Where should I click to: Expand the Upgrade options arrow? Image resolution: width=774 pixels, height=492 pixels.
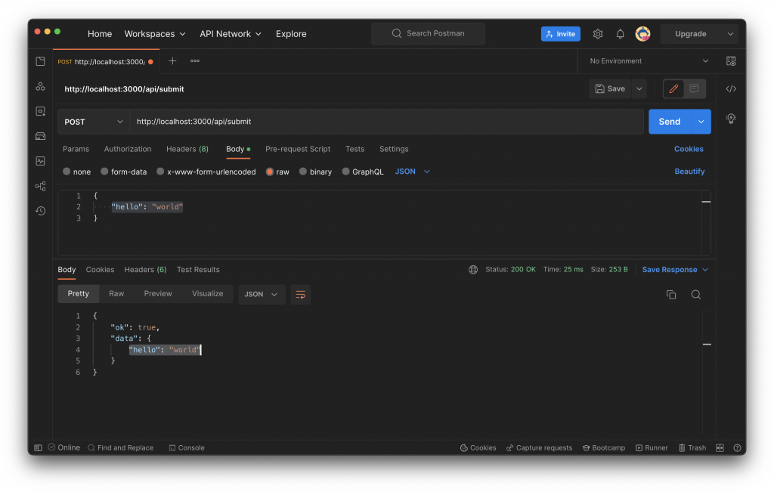tap(730, 33)
